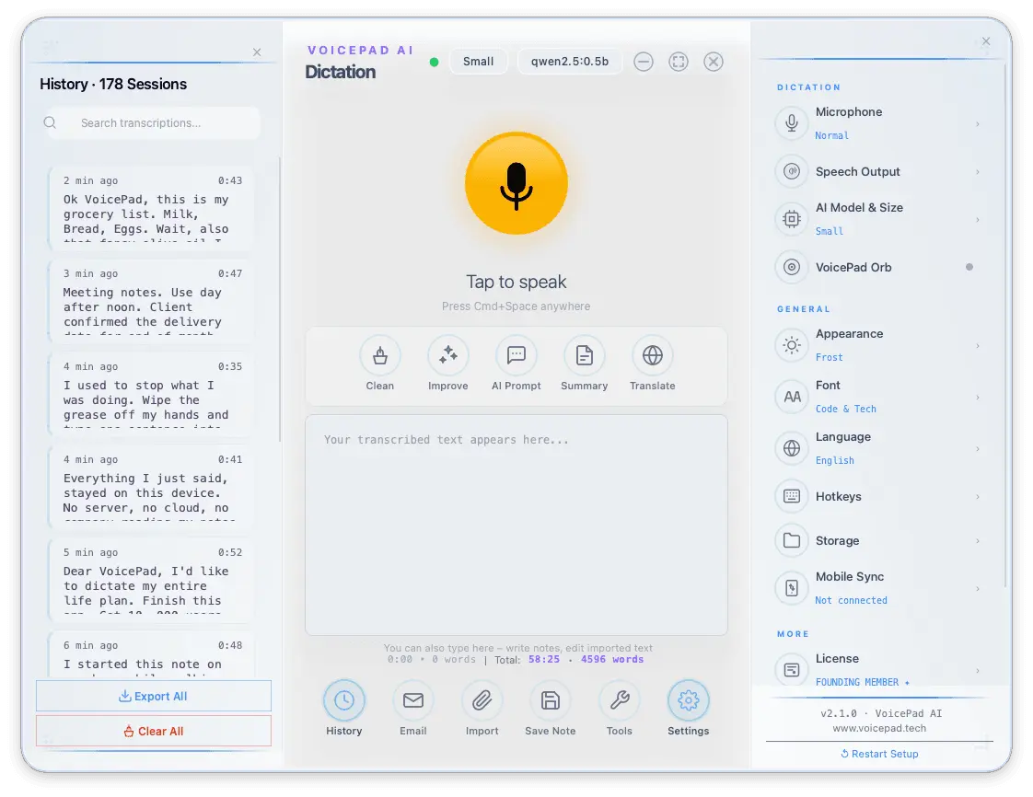This screenshot has height=797, width=1033.
Task: Click the FOUNDING MEMBER license label
Action: [863, 682]
